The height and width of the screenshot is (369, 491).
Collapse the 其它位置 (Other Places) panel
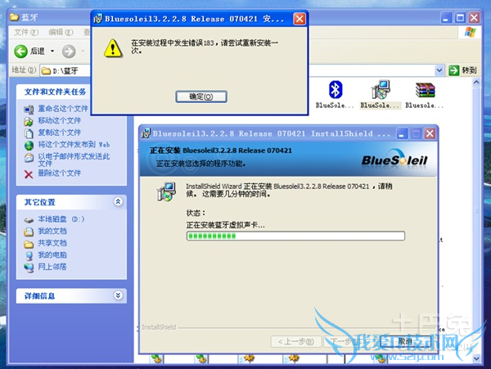click(x=118, y=202)
